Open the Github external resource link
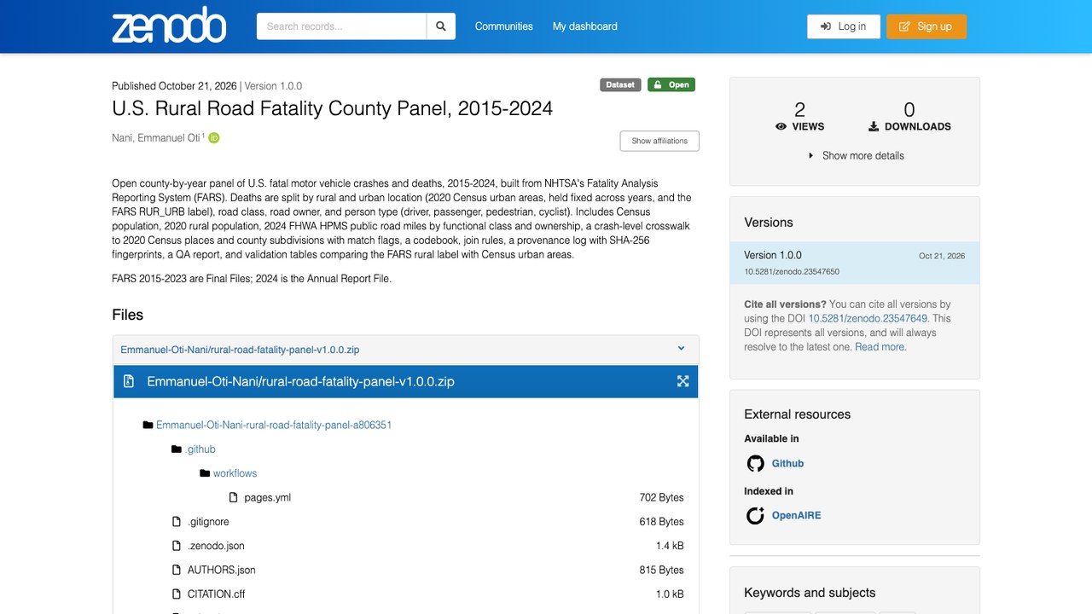The height and width of the screenshot is (614, 1092). (787, 464)
